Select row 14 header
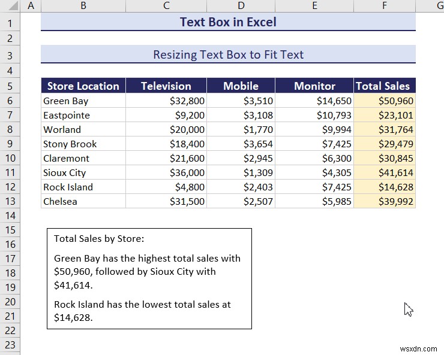444x355 pixels. click(10, 216)
